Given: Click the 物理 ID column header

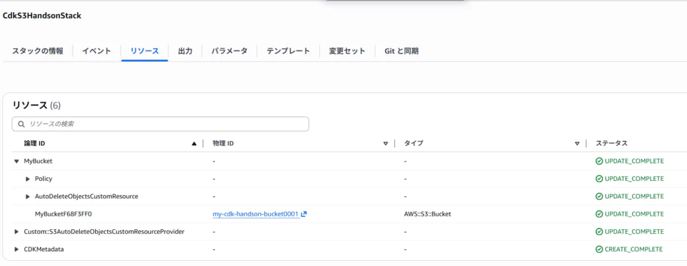Looking at the screenshot, I should coord(223,143).
